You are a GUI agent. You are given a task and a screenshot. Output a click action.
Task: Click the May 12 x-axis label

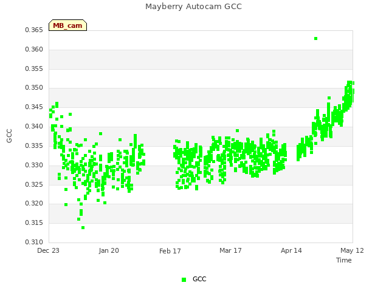tap(352, 250)
